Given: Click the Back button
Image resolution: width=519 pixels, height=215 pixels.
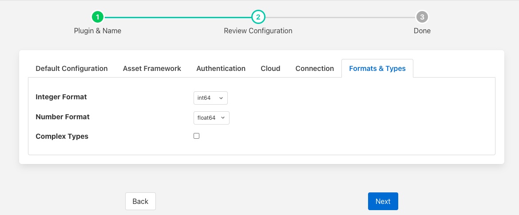Looking at the screenshot, I should coord(140,201).
